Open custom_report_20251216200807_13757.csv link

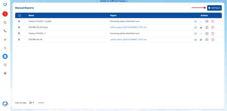click(128, 39)
